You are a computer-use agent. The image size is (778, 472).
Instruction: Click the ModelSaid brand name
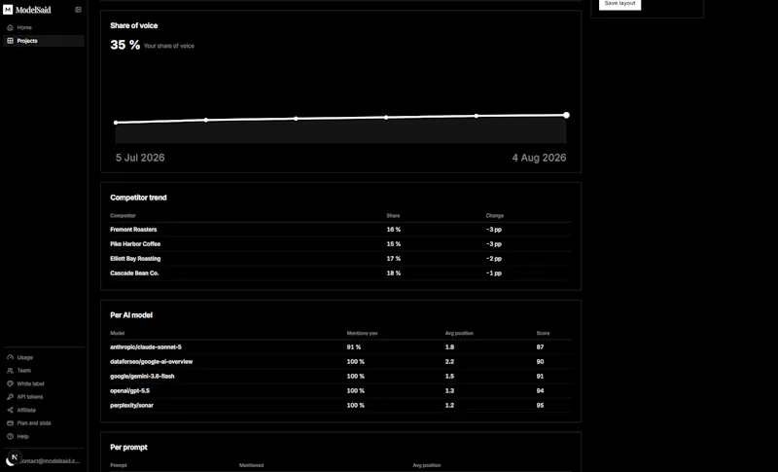(x=33, y=10)
